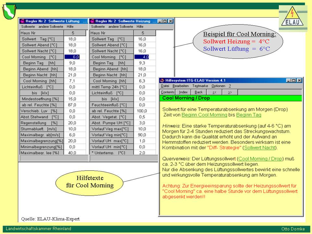Viewport: 312px width, 234px height.
Task: Click the green-white coat of arms logo
Action: pyautogui.click(x=9, y=12)
